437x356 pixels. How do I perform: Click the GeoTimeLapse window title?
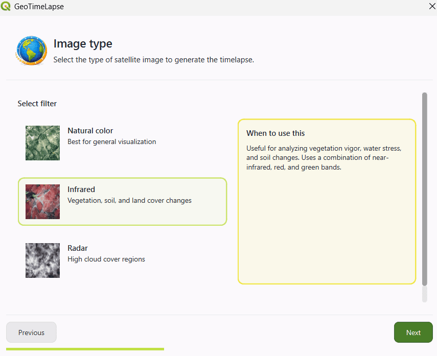pyautogui.click(x=39, y=7)
